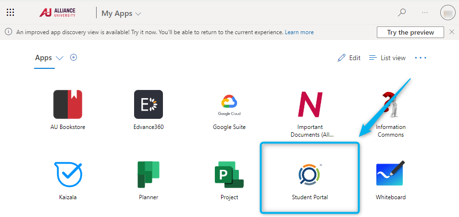Open the AU Bookstore app icon
This screenshot has width=459, height=217.
(x=68, y=104)
